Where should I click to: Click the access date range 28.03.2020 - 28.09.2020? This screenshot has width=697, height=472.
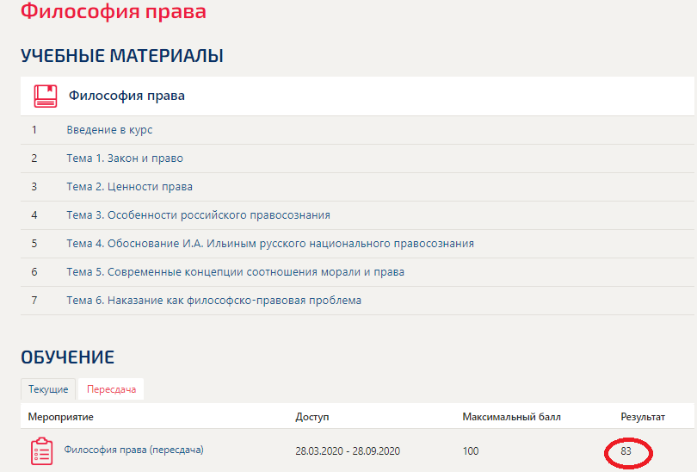click(348, 451)
